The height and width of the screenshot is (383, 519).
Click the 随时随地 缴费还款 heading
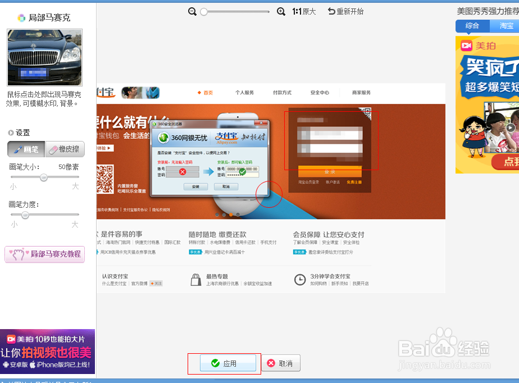click(x=217, y=234)
